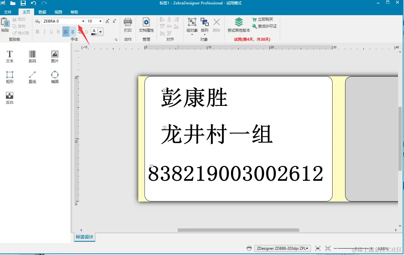Set text alignment to left
The image size is (404, 255).
point(66,32)
